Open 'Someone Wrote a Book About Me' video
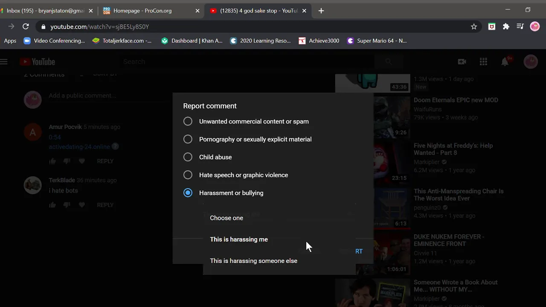This screenshot has height=307, width=546. (x=456, y=286)
